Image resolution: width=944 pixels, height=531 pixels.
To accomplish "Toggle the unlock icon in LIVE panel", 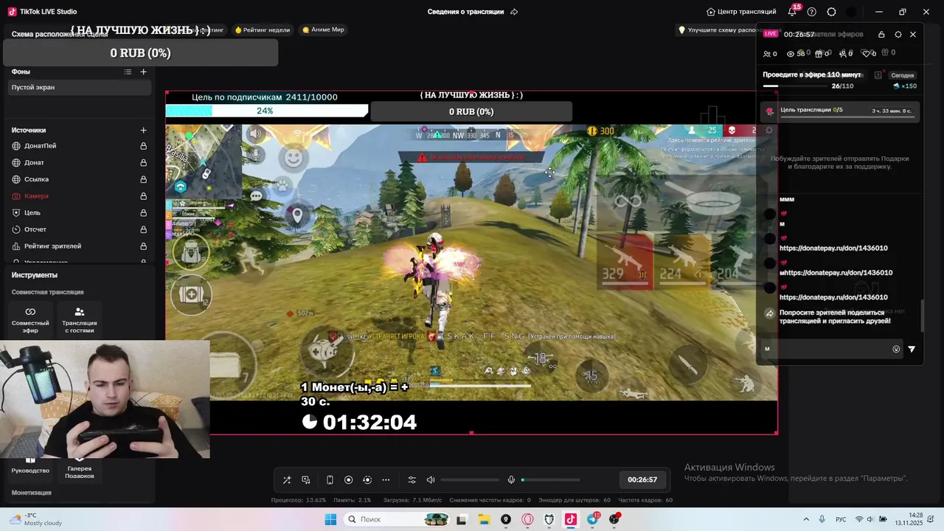I will [881, 35].
